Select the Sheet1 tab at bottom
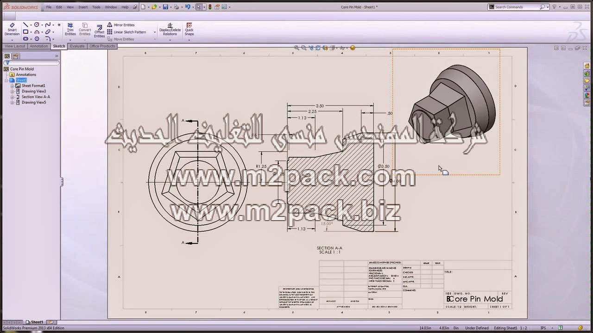Screen dimensions: 593x333 point(35,322)
